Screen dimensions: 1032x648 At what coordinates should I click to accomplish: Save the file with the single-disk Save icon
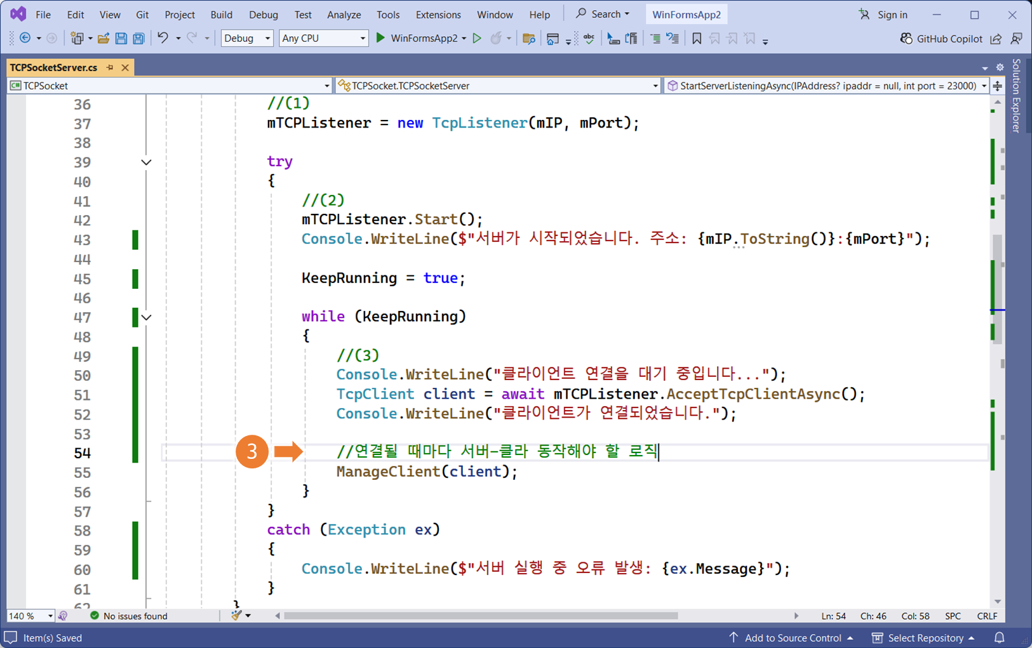[x=121, y=38]
